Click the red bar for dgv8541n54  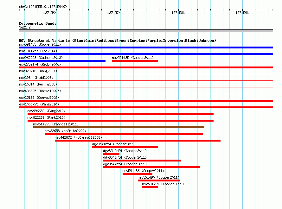coord(125,147)
